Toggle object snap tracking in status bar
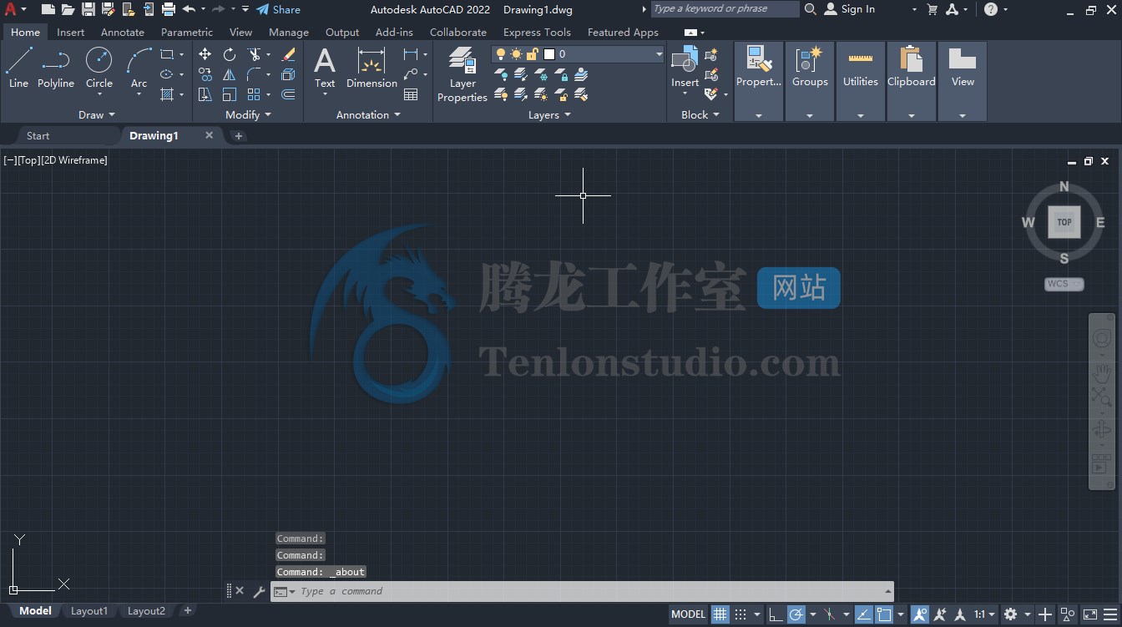 pos(863,614)
